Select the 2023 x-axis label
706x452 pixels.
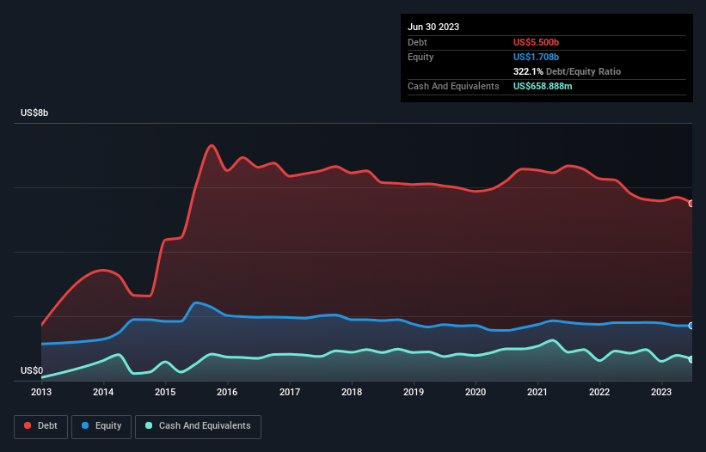[661, 392]
